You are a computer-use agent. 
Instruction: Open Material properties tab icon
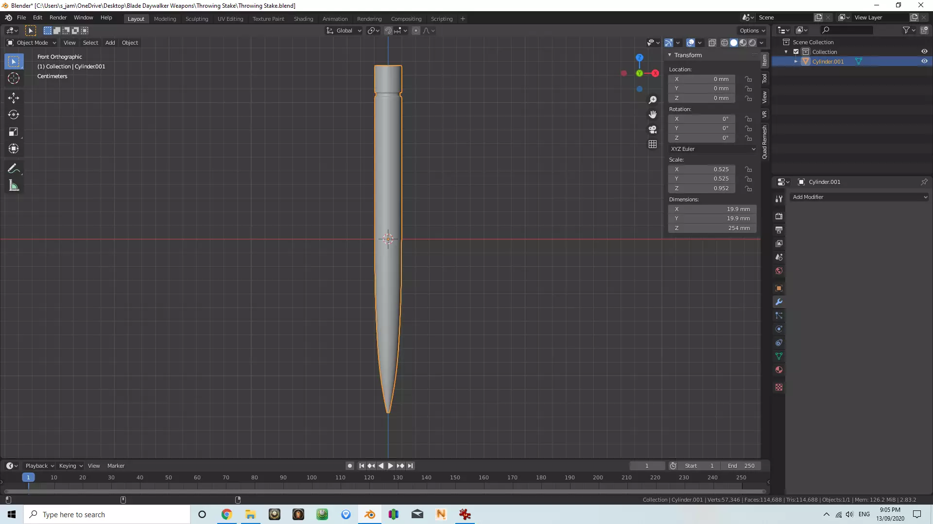(x=779, y=370)
